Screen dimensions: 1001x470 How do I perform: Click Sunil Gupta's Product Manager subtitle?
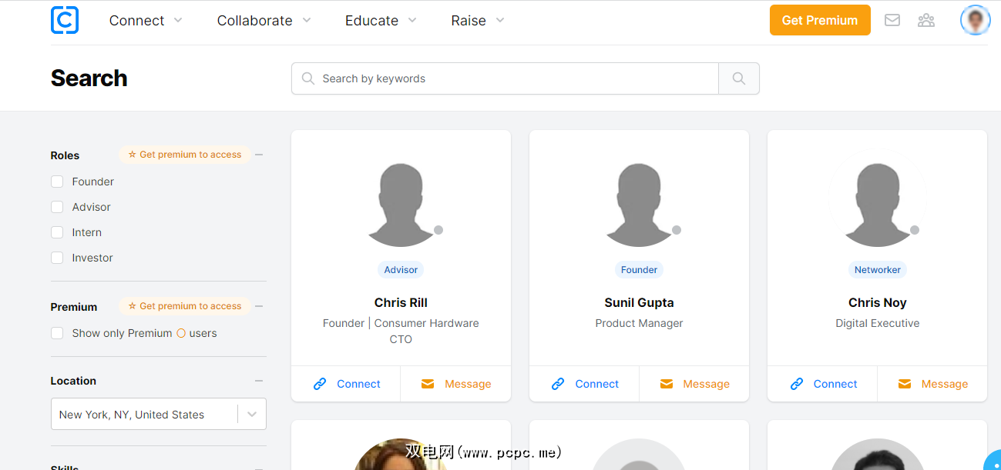click(639, 323)
